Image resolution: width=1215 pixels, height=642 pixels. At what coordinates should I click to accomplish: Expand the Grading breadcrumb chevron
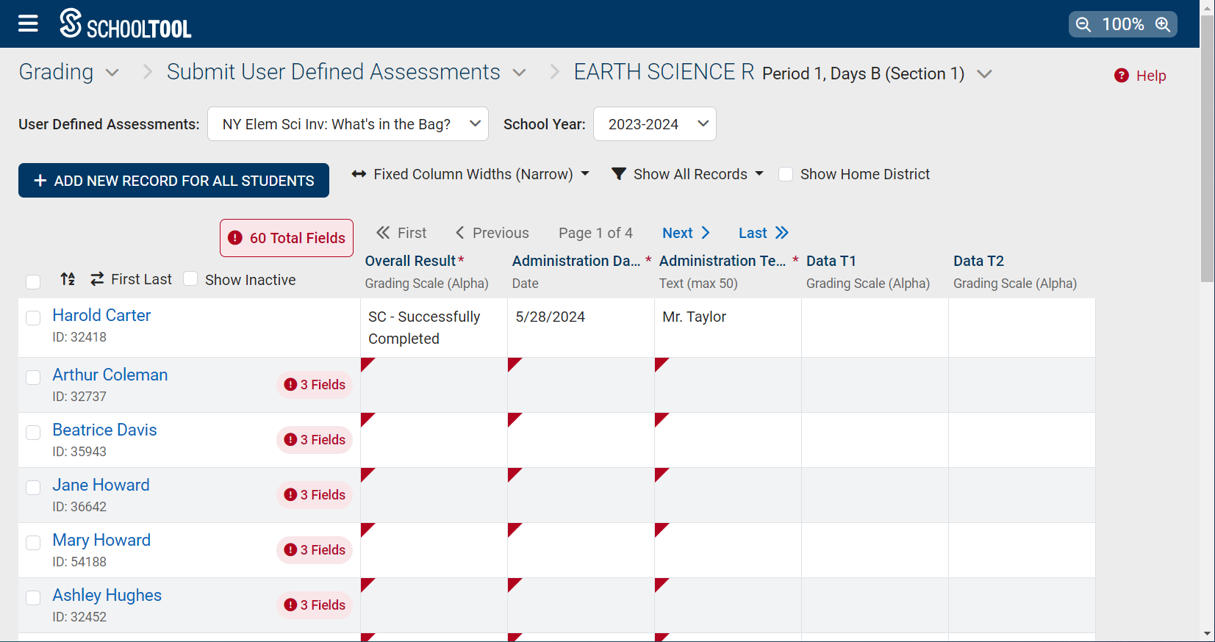click(112, 73)
